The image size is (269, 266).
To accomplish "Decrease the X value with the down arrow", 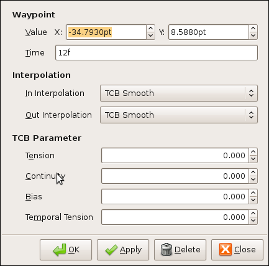I will [151, 36].
